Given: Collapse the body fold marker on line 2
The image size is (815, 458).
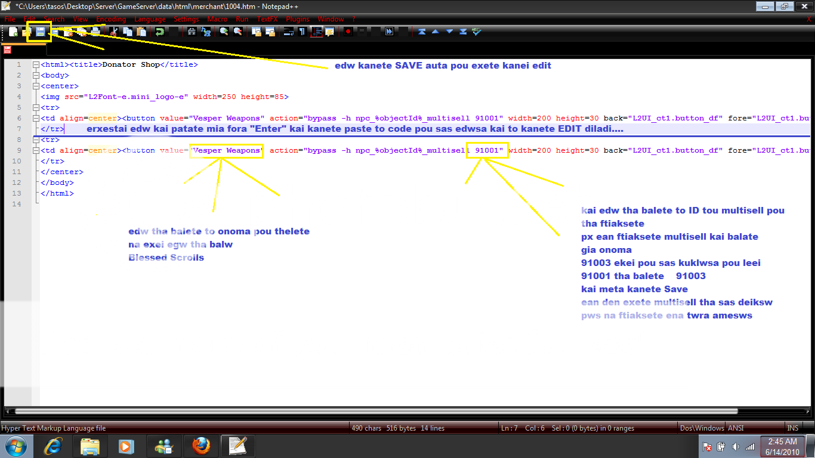Looking at the screenshot, I should tap(36, 76).
